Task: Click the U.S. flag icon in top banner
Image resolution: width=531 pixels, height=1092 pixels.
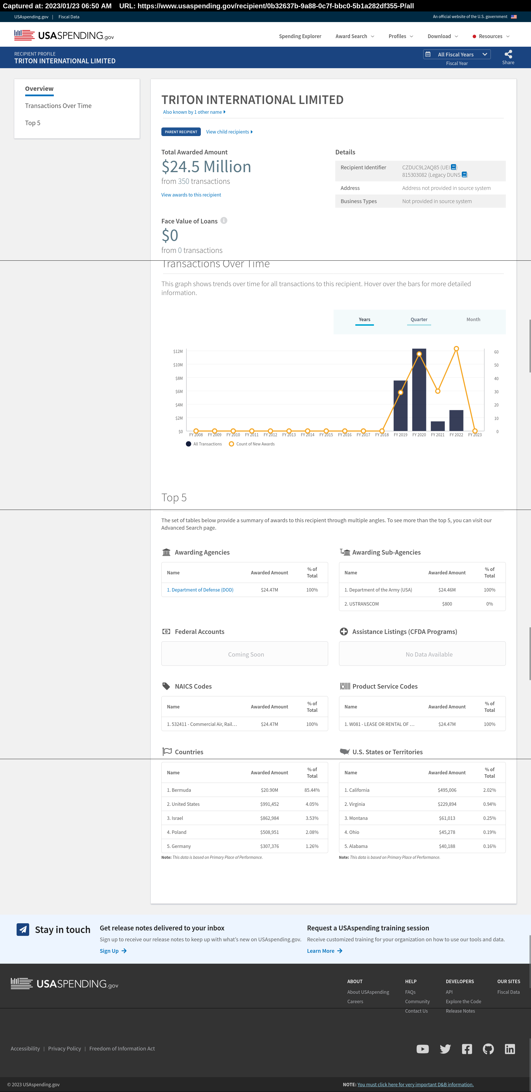Action: (514, 17)
